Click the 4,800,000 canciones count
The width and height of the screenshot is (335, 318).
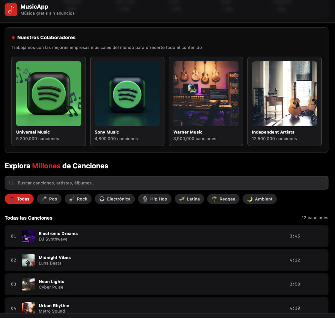tap(116, 139)
